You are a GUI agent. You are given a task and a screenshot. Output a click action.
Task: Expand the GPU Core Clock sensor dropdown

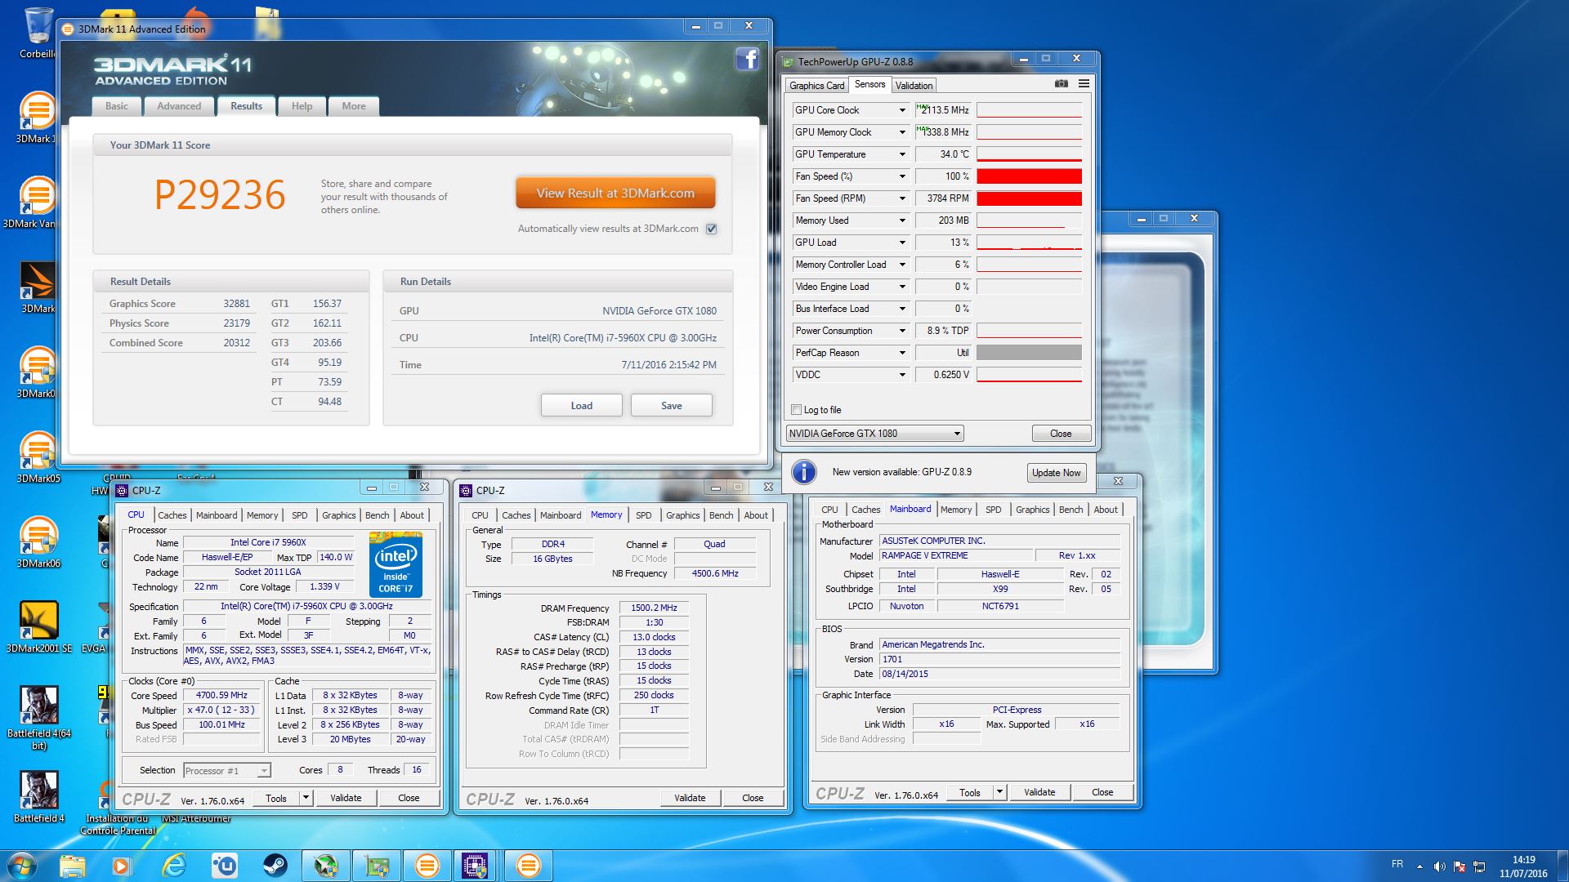902,110
